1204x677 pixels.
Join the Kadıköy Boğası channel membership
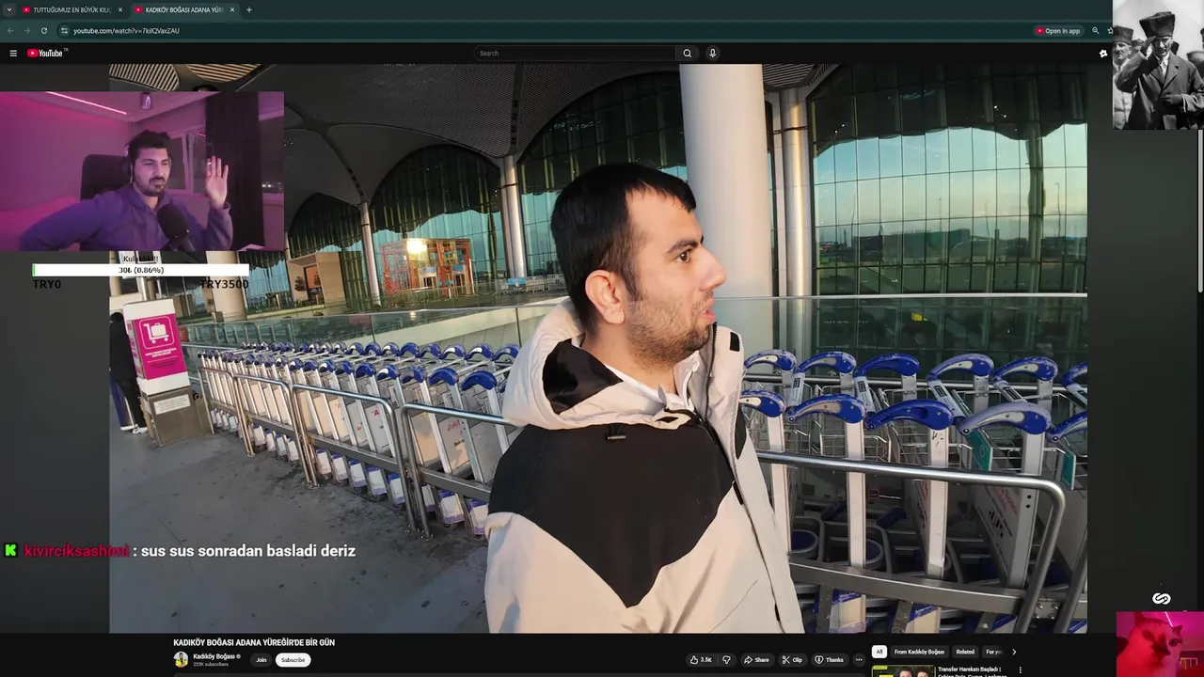[261, 660]
